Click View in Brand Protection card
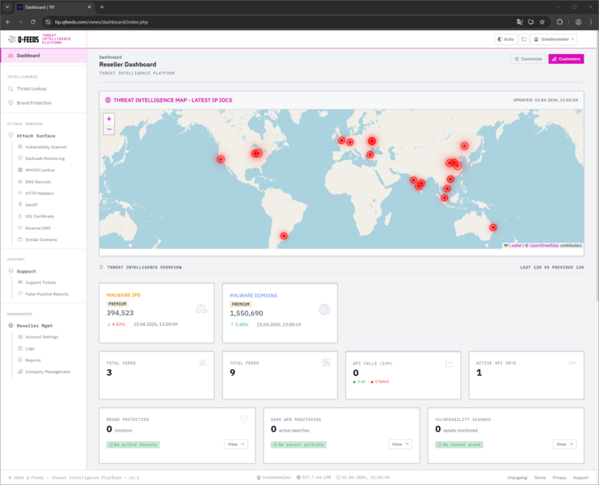Viewport: 599px width, 485px height. pyautogui.click(x=236, y=444)
